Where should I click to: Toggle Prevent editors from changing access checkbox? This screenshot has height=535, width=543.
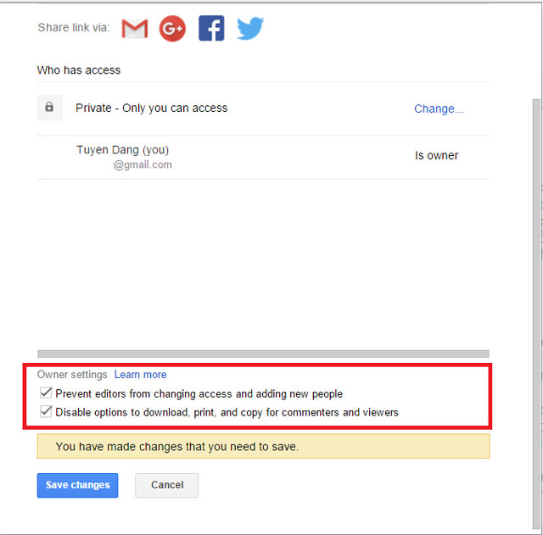coord(46,393)
